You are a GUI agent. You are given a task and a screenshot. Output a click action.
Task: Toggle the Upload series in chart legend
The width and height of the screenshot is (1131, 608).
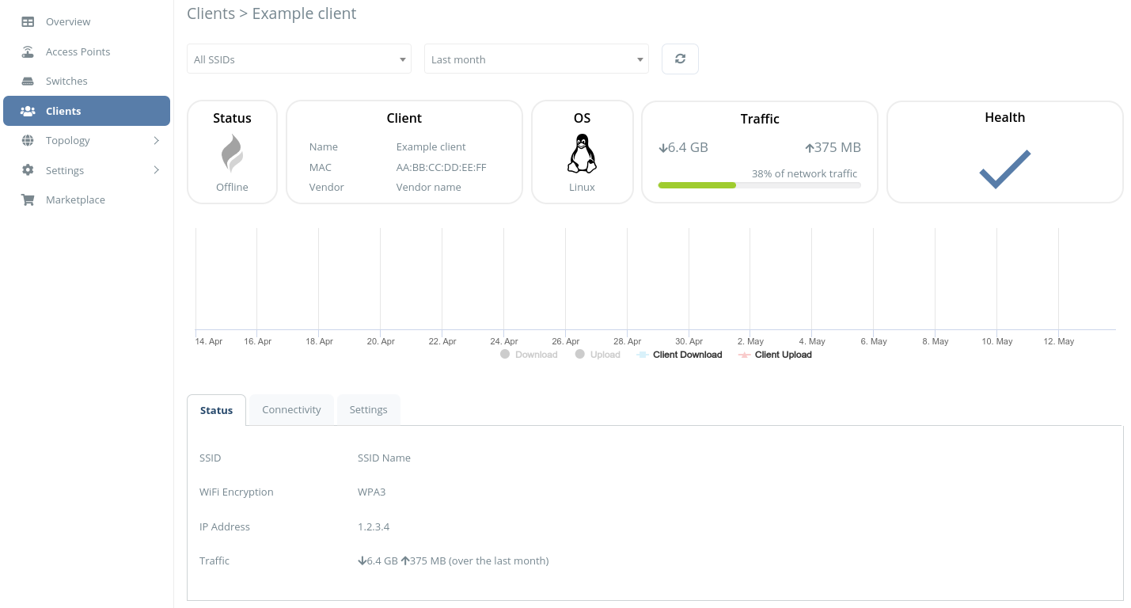click(x=598, y=355)
